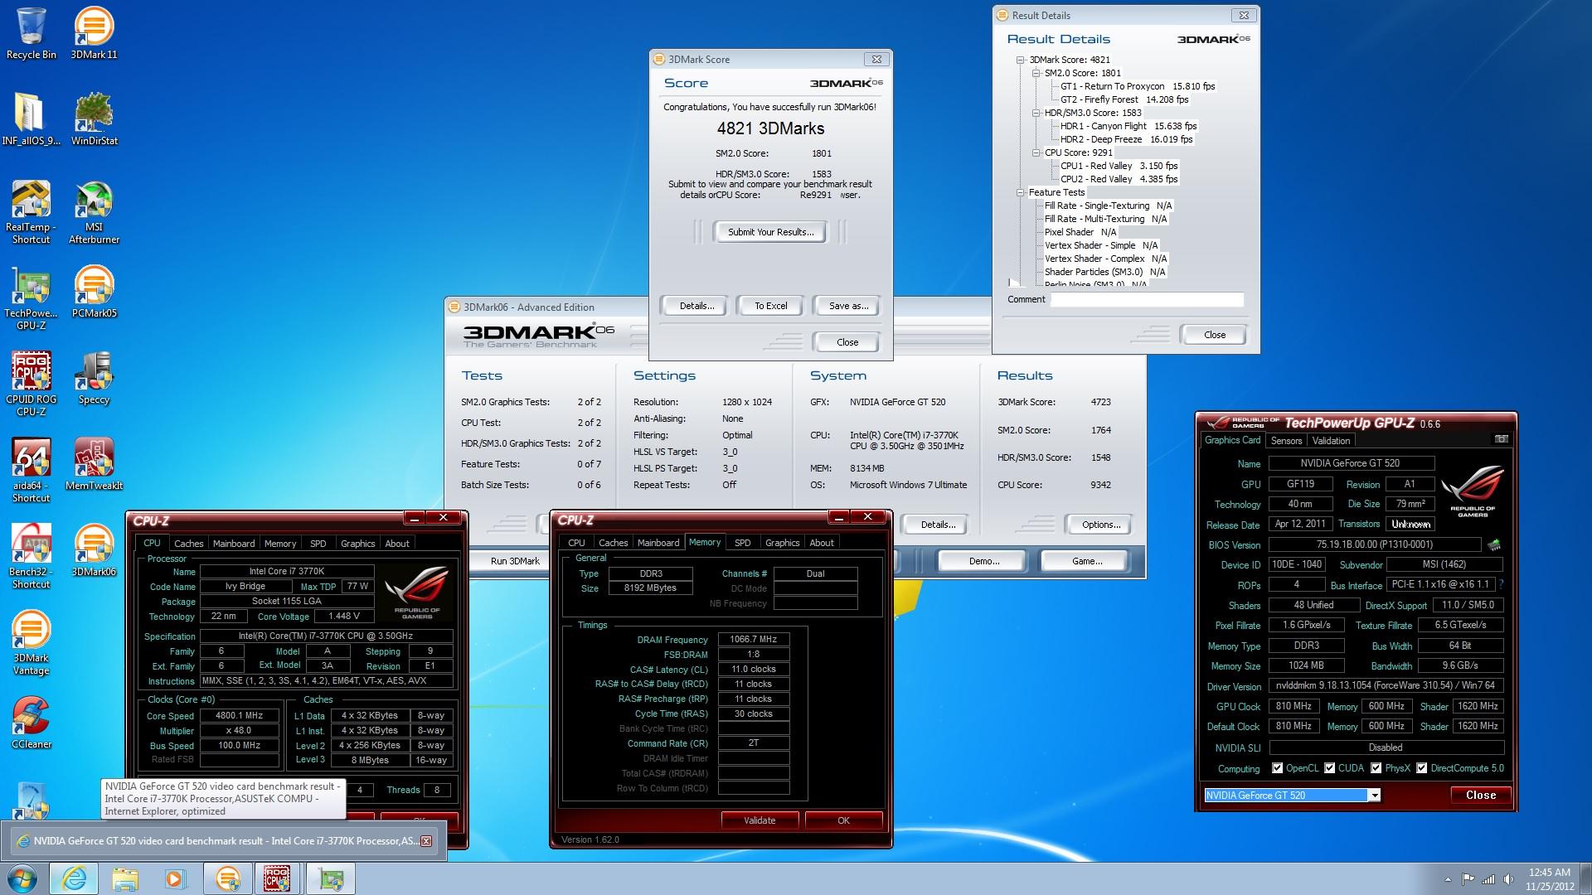Open the PCMark05 desktop icon

(94, 292)
